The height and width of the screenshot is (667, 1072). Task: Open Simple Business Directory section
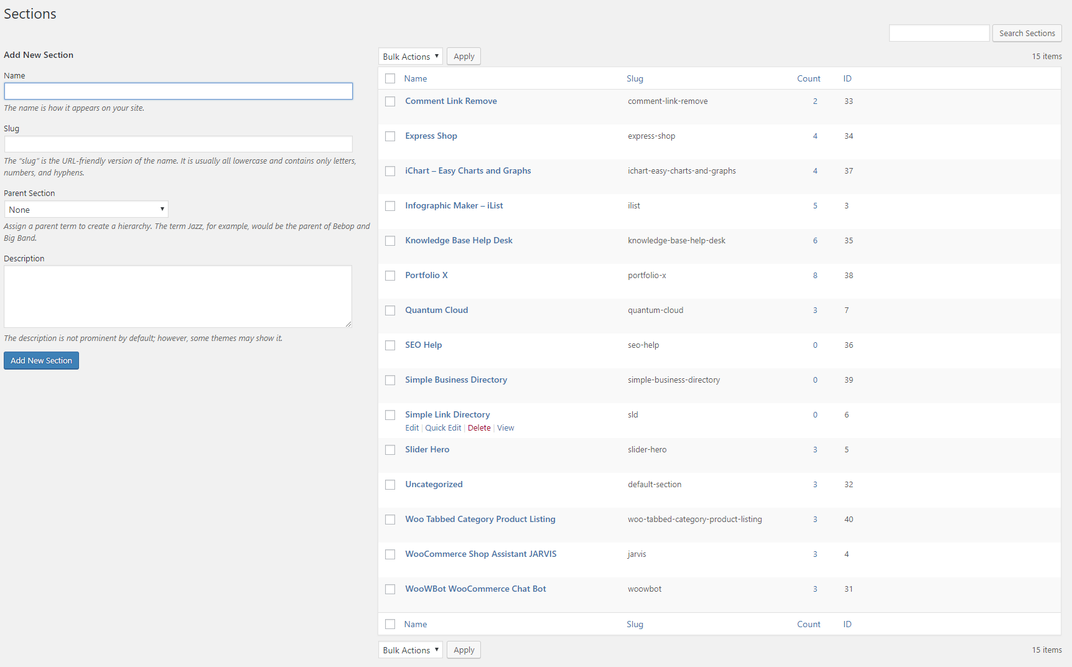coord(456,380)
